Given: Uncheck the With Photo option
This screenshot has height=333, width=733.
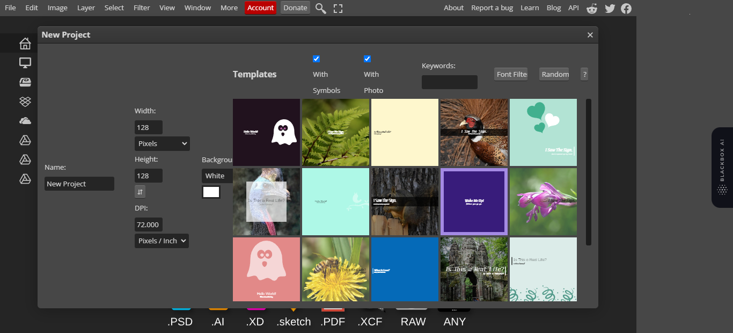Looking at the screenshot, I should tap(367, 59).
